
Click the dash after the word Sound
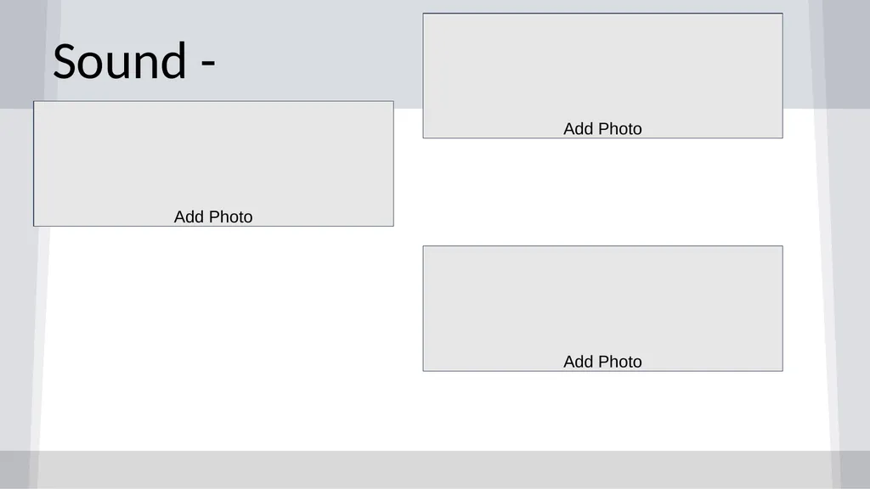[x=208, y=68]
